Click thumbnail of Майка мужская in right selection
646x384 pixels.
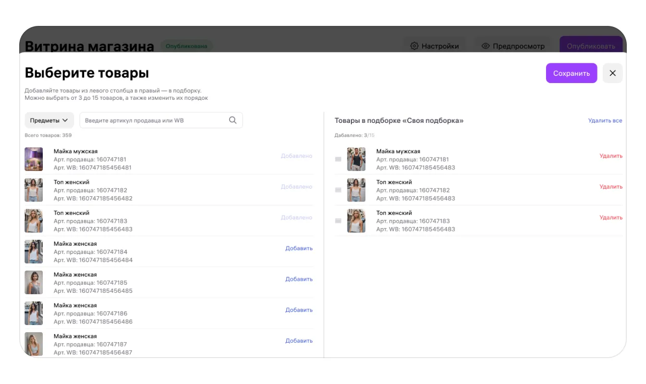tap(356, 159)
